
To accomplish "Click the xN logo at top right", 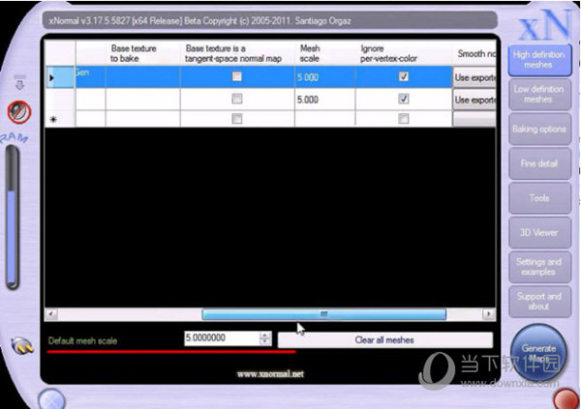I will click(x=544, y=25).
